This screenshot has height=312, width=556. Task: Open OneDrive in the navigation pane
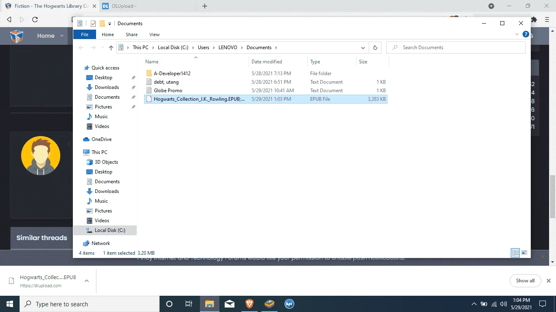(x=101, y=139)
